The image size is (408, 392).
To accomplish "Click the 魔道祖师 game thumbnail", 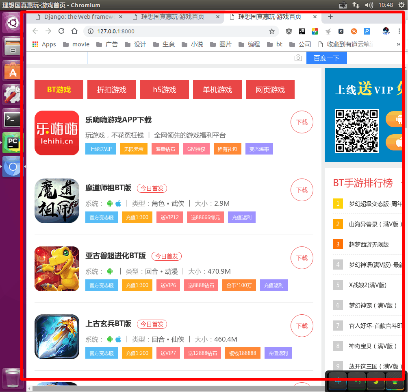I will (57, 201).
